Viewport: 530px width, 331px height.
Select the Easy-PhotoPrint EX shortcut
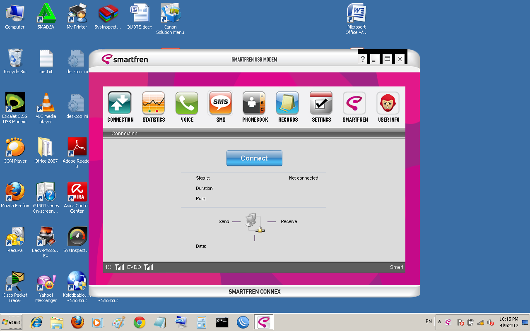tap(46, 242)
